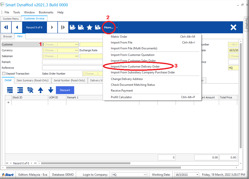Open the Currency chooser dropdown
249x179 pixels.
coord(76,50)
